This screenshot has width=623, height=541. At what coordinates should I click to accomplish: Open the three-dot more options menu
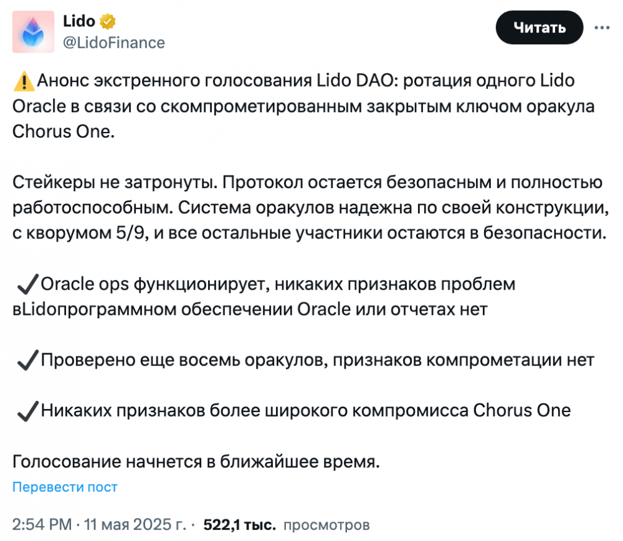point(602,27)
